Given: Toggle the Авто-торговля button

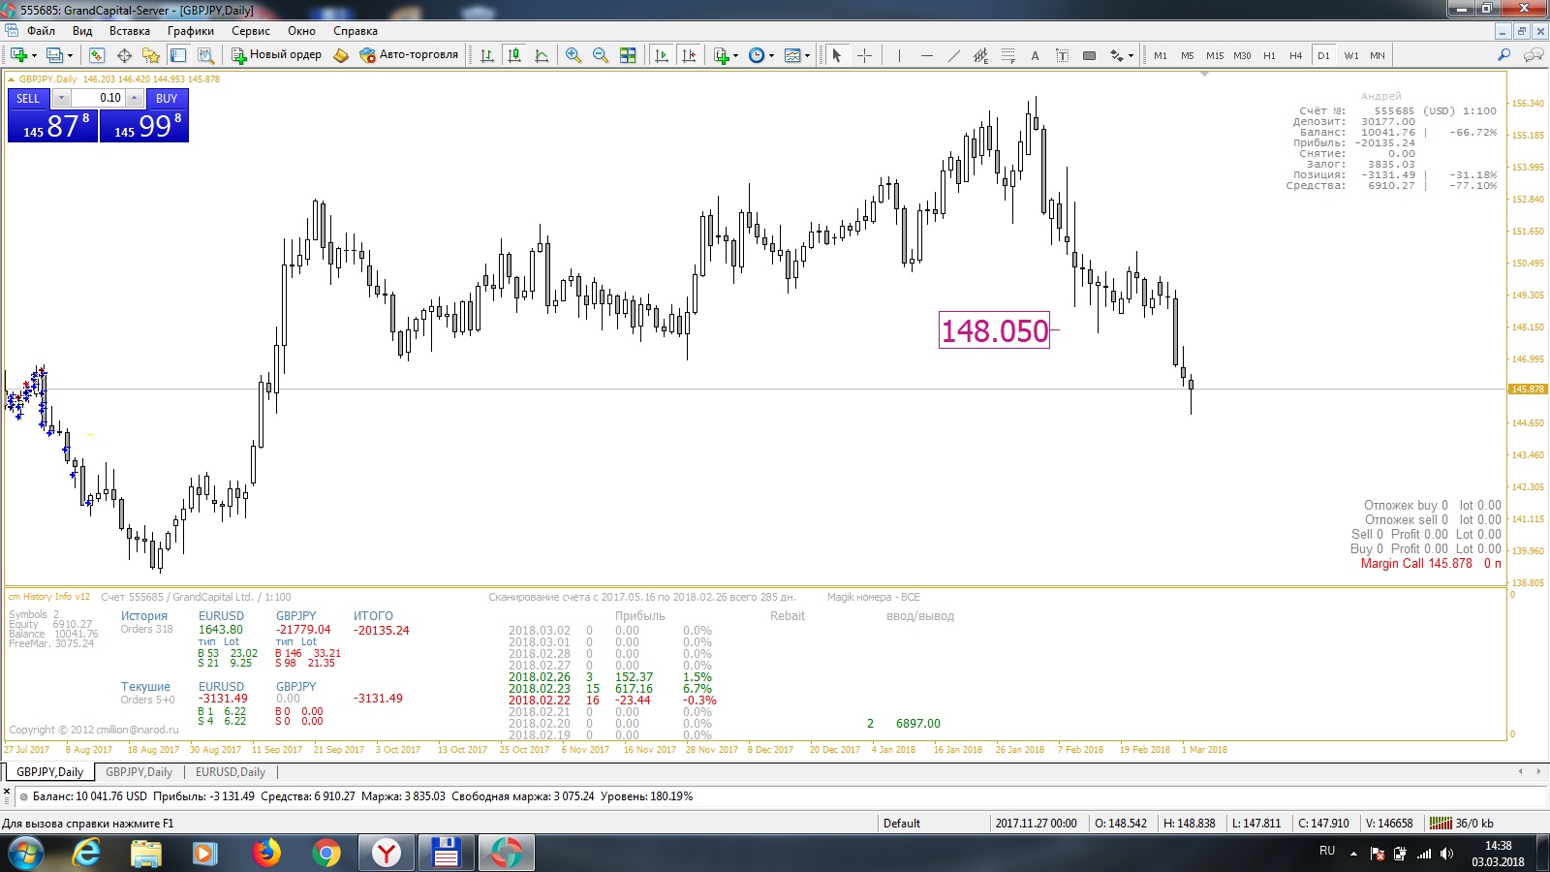Looking at the screenshot, I should tap(409, 55).
